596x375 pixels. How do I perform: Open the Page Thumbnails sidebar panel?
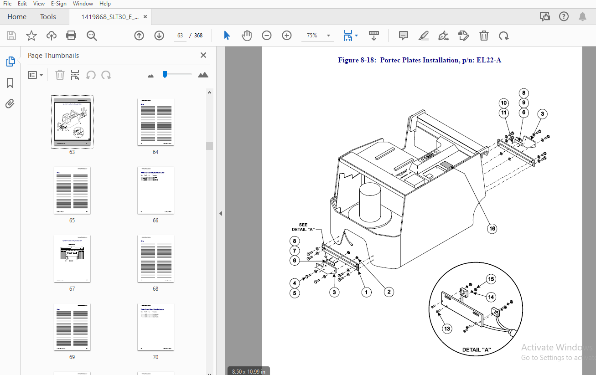coord(10,62)
